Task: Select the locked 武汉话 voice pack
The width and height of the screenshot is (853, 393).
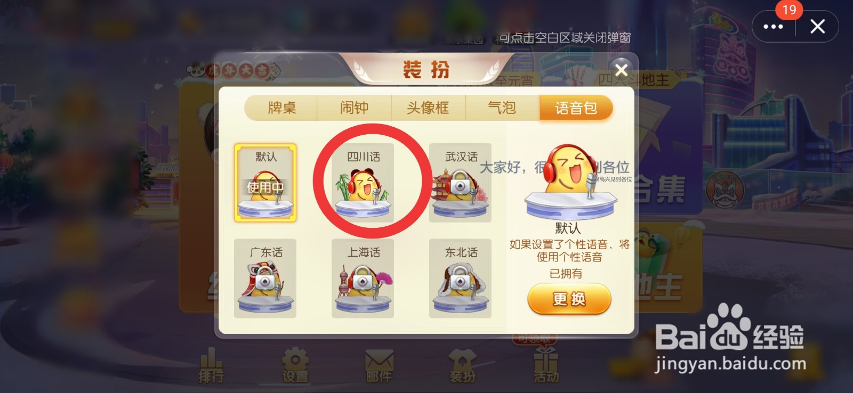Action: pyautogui.click(x=461, y=183)
